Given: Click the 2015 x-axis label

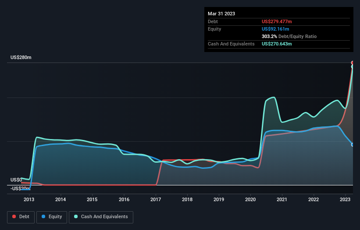Looking at the screenshot, I should coord(92,199).
